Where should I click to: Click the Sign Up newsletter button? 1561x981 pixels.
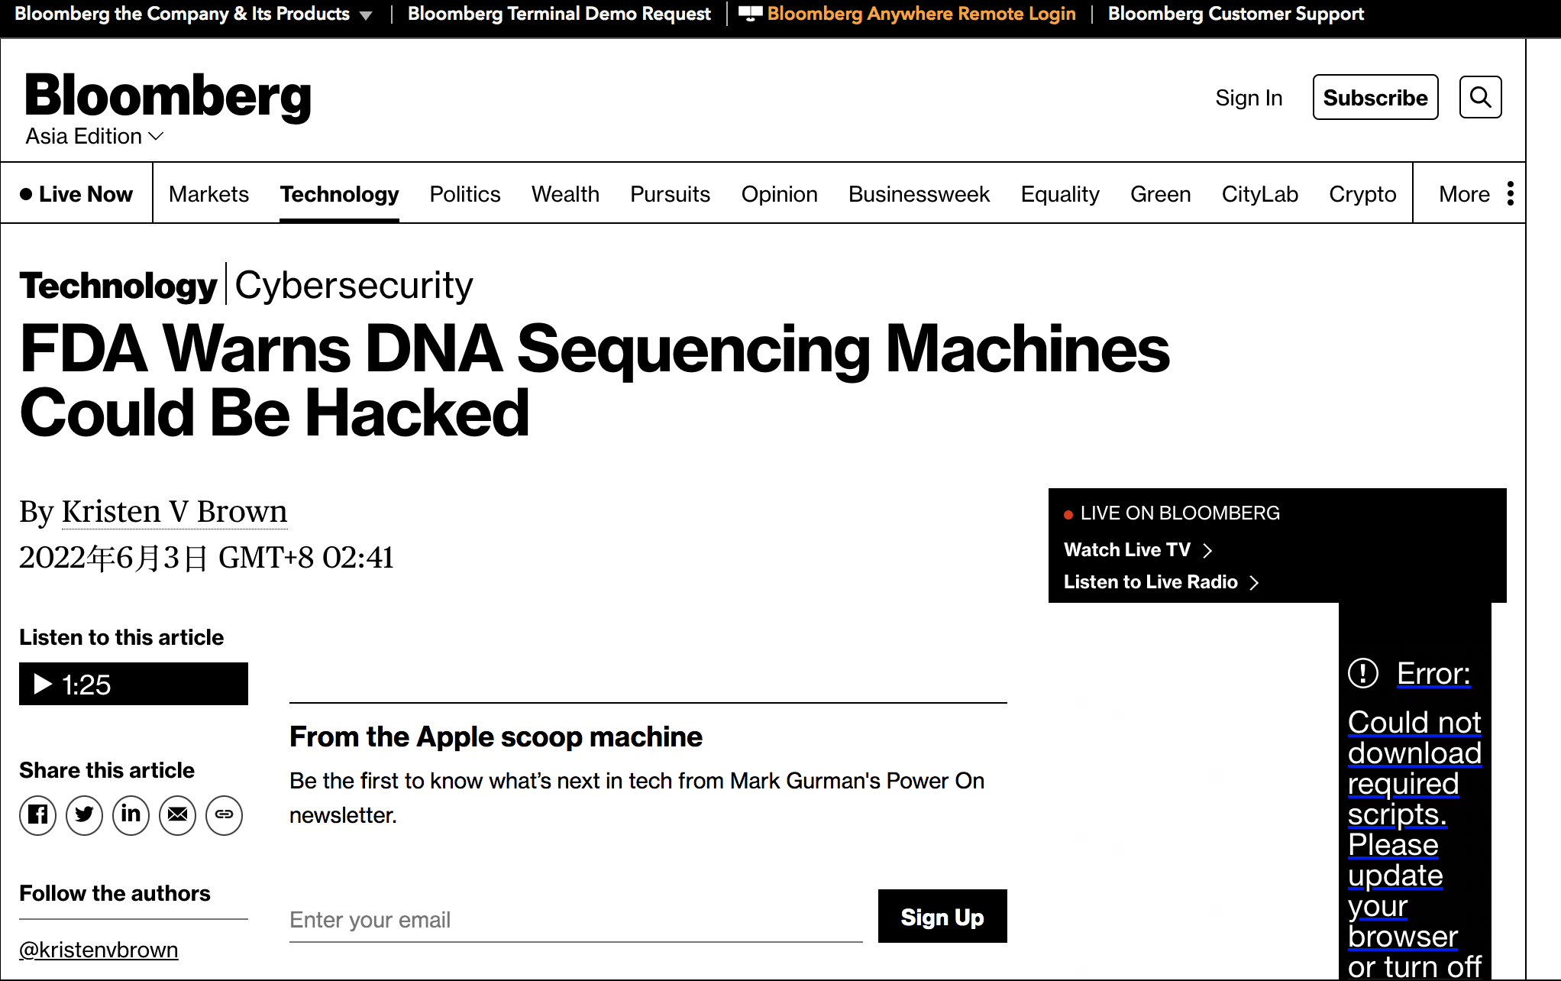click(x=942, y=916)
